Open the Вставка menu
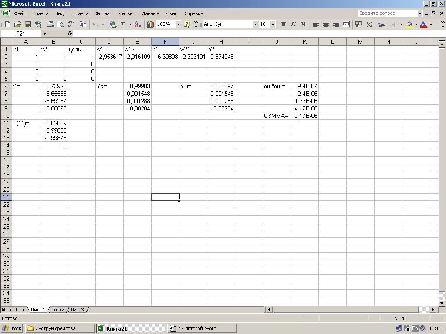This screenshot has height=334, width=446. pos(80,13)
